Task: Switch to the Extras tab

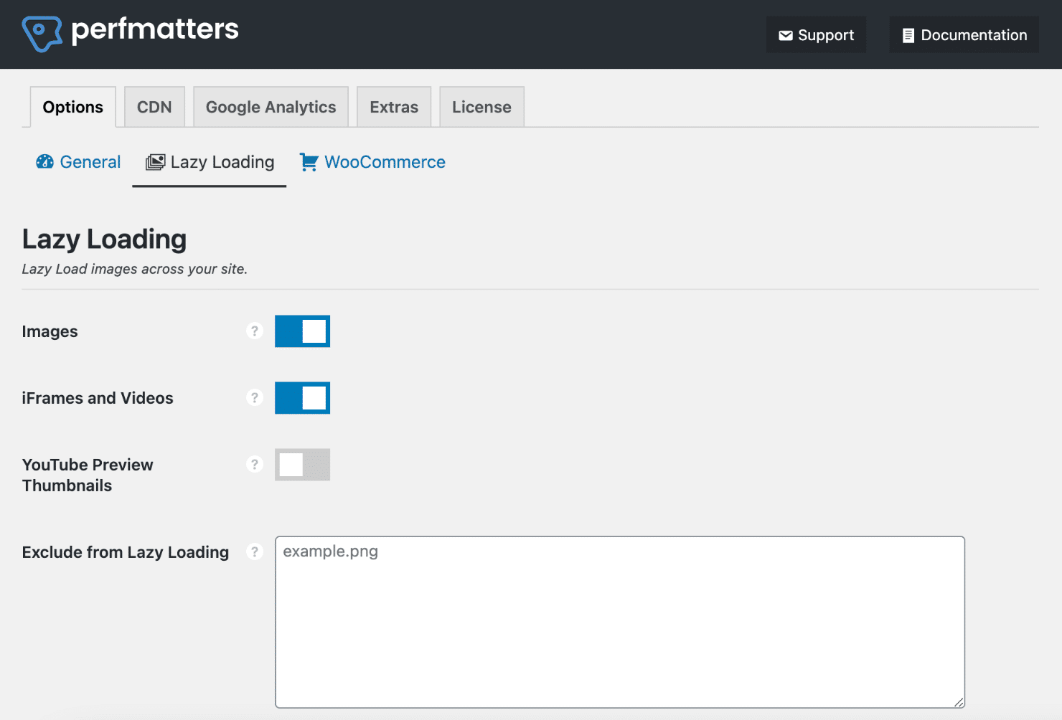Action: [393, 106]
